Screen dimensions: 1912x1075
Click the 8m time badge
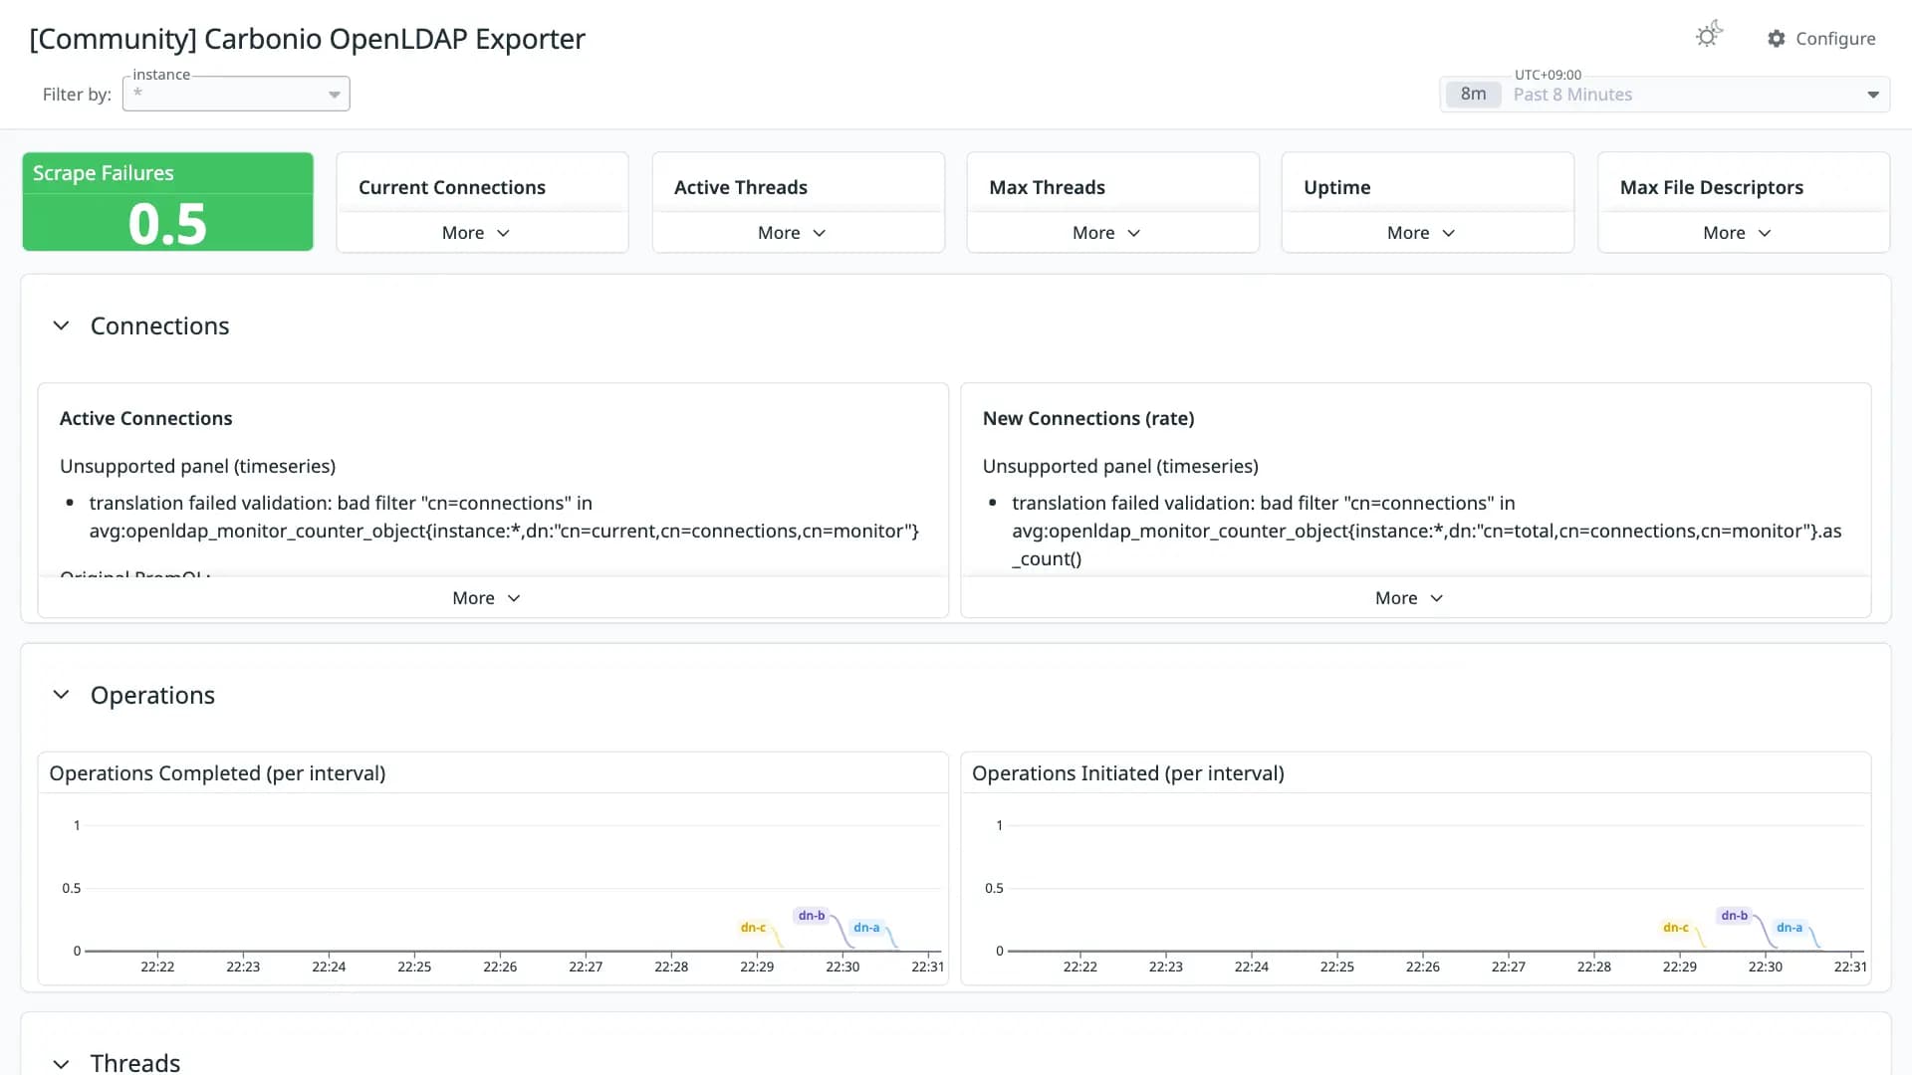pos(1473,95)
